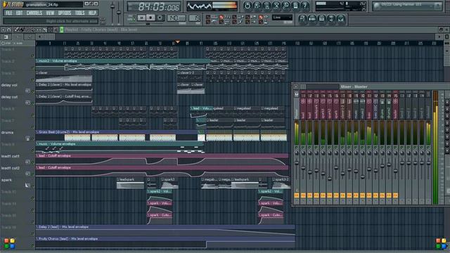Select the music - Volume envelope clip
Viewport: 450px width, 253px height.
click(120, 144)
